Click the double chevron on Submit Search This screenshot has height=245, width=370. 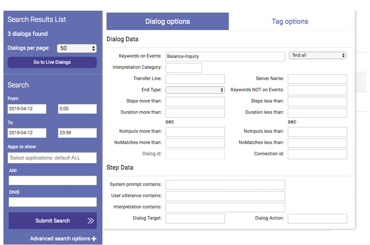(91, 221)
